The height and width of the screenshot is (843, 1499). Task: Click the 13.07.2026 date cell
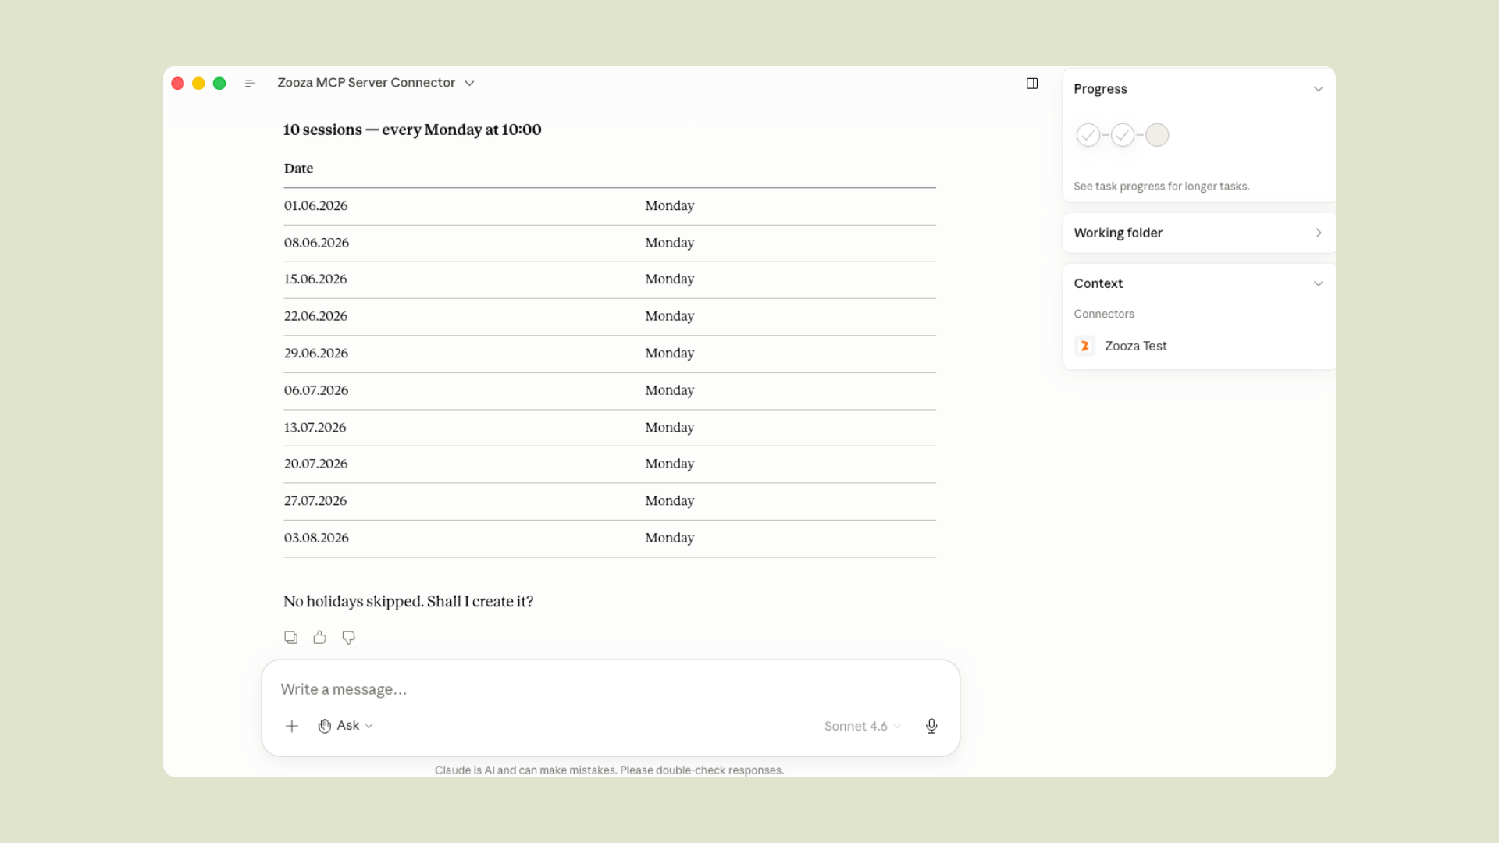click(x=315, y=428)
